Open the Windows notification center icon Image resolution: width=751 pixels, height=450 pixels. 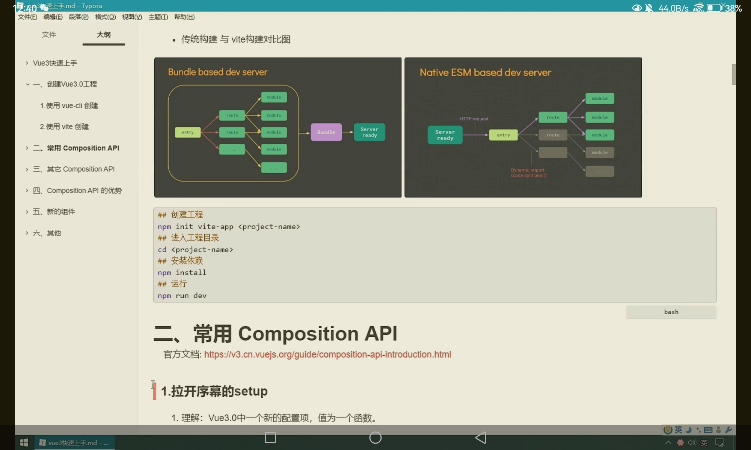pyautogui.click(x=719, y=442)
